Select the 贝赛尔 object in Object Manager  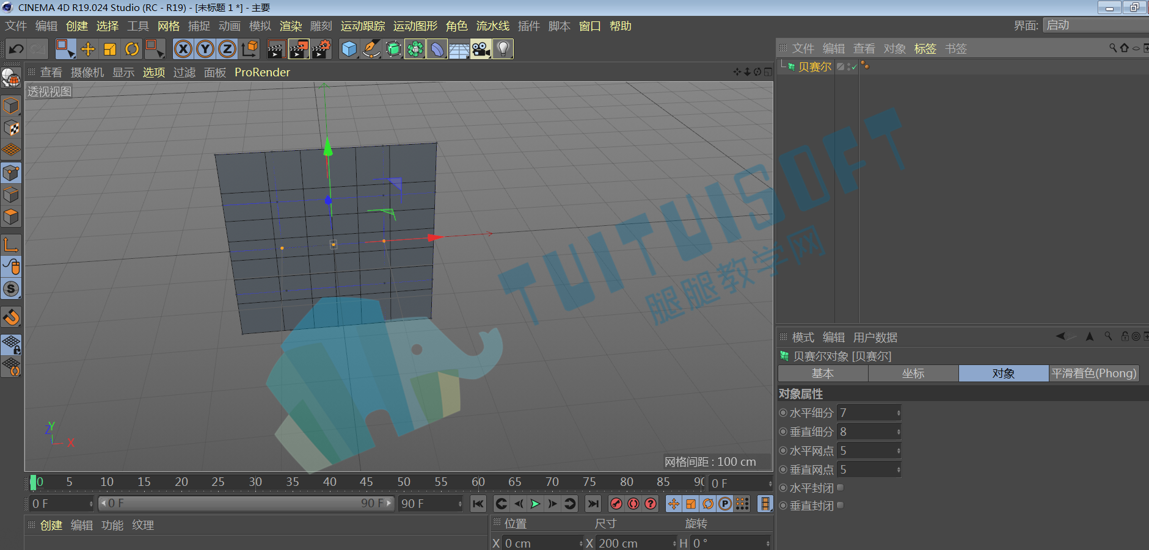[x=815, y=67]
